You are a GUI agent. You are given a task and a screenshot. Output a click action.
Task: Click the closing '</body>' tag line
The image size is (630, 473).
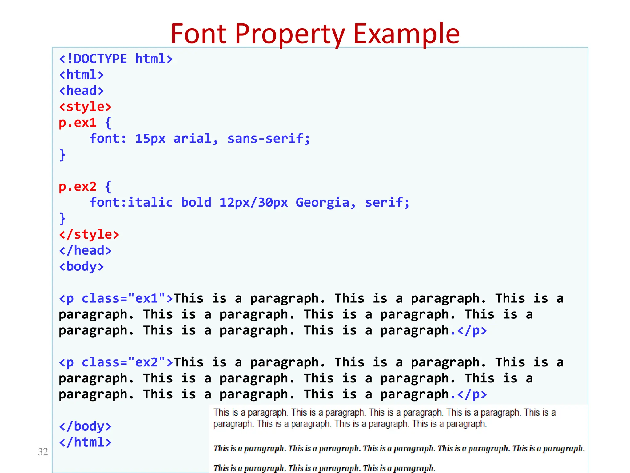click(x=85, y=427)
